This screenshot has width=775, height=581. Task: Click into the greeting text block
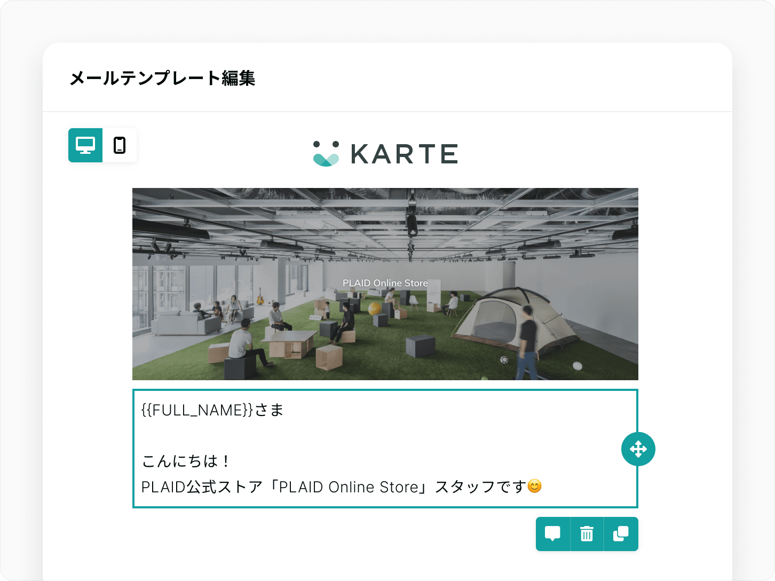[x=385, y=449]
